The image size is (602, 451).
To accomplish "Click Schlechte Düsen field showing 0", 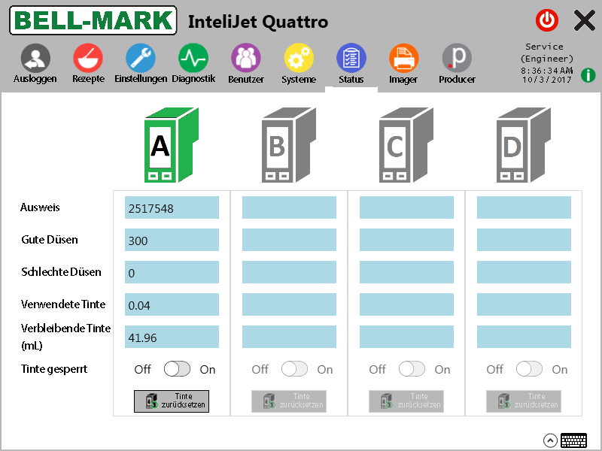I will [x=172, y=272].
